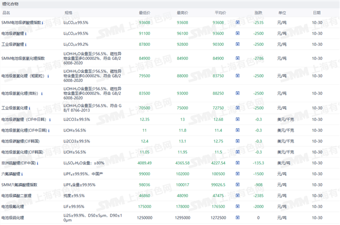
Task: Open the 电池级氢氧化锂（粗颗粒）product link
Action: 23,76
